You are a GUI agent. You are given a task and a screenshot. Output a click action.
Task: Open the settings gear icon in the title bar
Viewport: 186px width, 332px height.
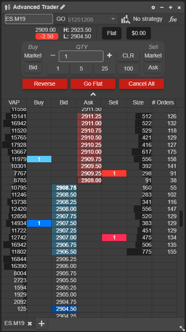(153, 7)
